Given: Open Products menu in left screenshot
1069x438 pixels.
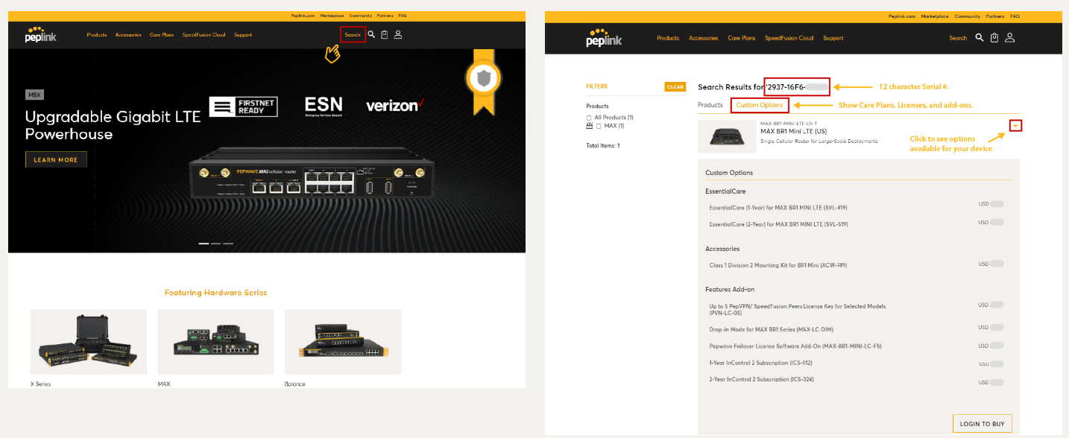Looking at the screenshot, I should (97, 35).
